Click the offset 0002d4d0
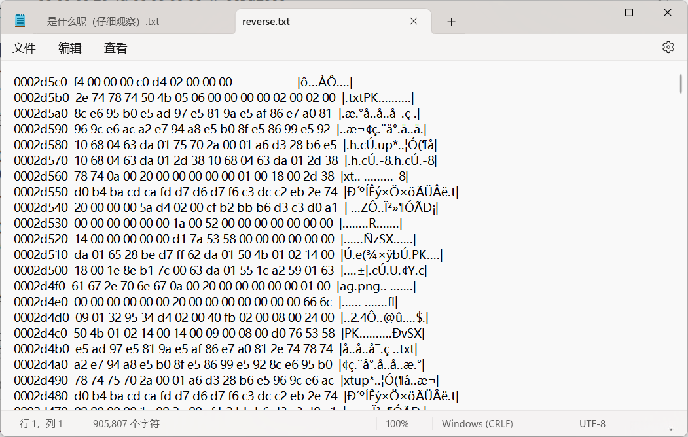Viewport: 688px width, 437px height. [41, 318]
